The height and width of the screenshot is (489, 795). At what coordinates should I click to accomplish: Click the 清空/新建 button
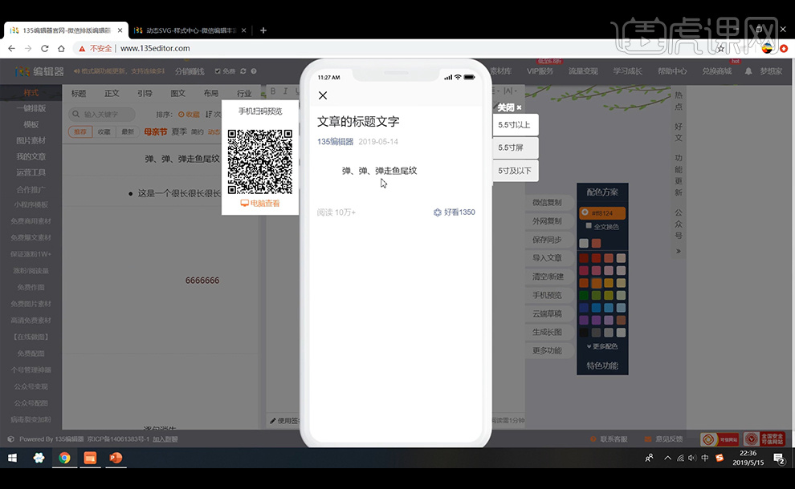tap(547, 277)
